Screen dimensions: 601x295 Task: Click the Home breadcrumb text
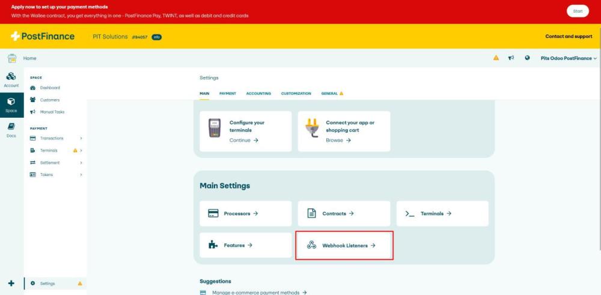coord(29,58)
